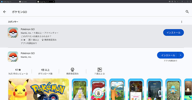Open the sponsor section three-dot menu
Image resolution: width=192 pixels, height=100 pixels.
point(182,22)
